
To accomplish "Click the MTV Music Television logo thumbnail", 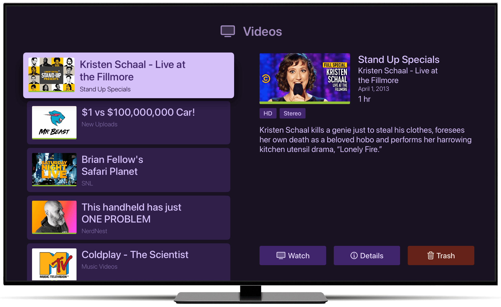I will point(54,264).
